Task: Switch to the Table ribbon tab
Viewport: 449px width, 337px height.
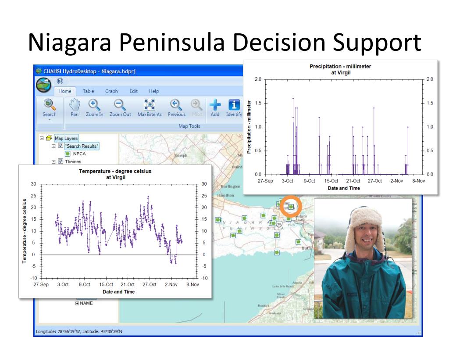Action: click(88, 91)
